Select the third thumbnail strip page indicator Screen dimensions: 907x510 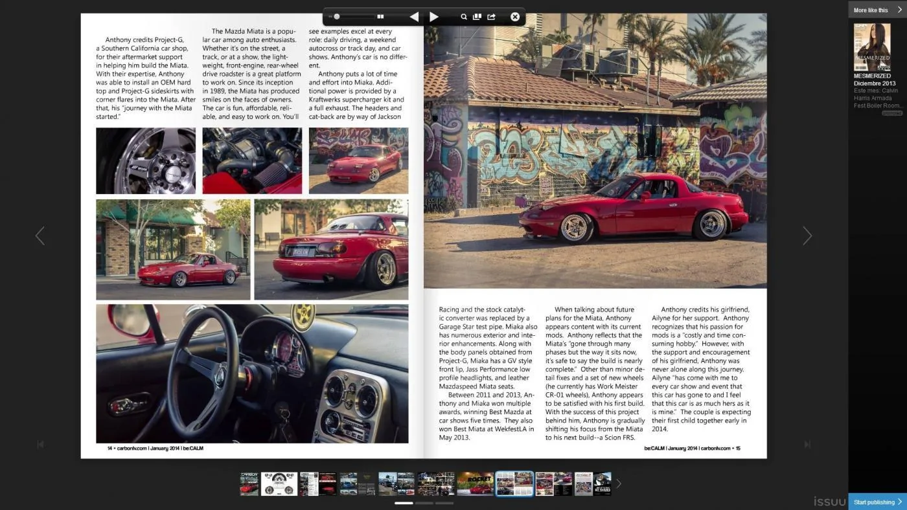tap(444, 503)
